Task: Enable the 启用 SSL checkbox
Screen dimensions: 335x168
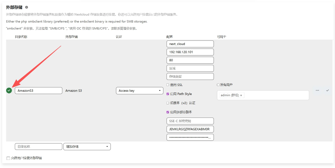Action: point(168,85)
